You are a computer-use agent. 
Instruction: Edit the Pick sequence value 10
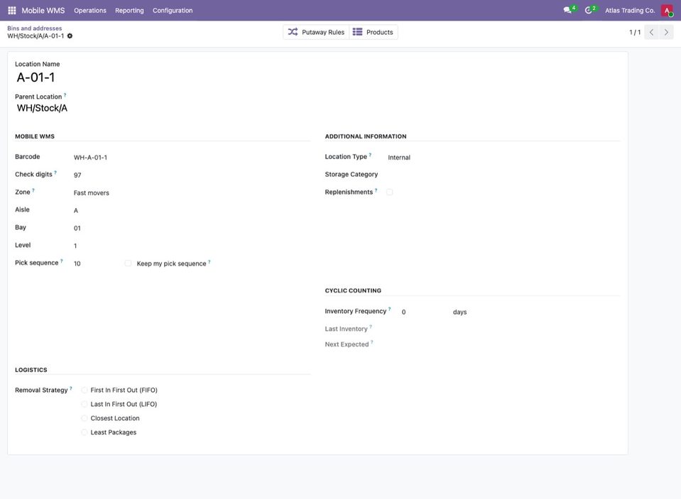96,263
